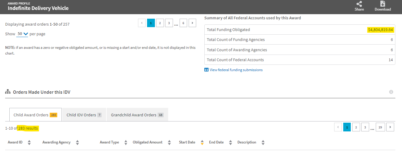Select current page 1 of results table
Viewport: 402px width, 151px height.
[347, 127]
